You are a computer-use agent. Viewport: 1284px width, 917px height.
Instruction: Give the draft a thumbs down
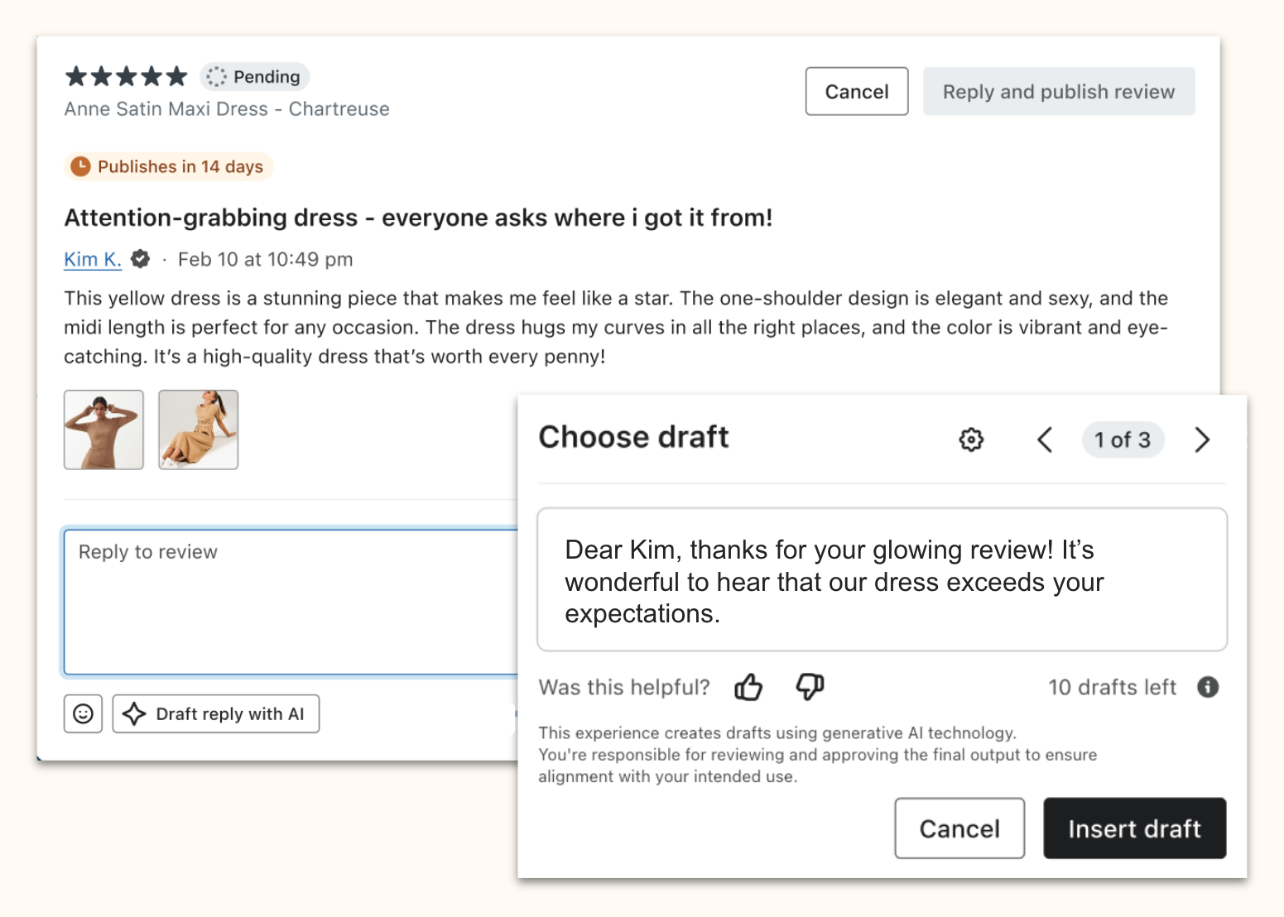[809, 688]
